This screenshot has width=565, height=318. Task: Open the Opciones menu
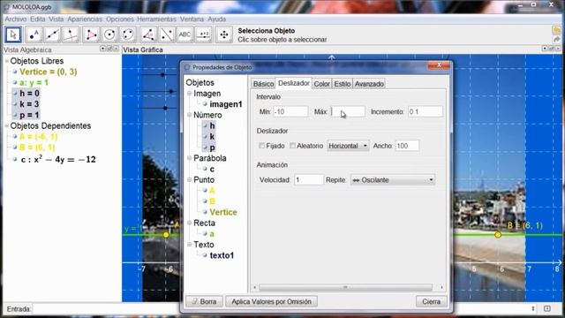[120, 19]
